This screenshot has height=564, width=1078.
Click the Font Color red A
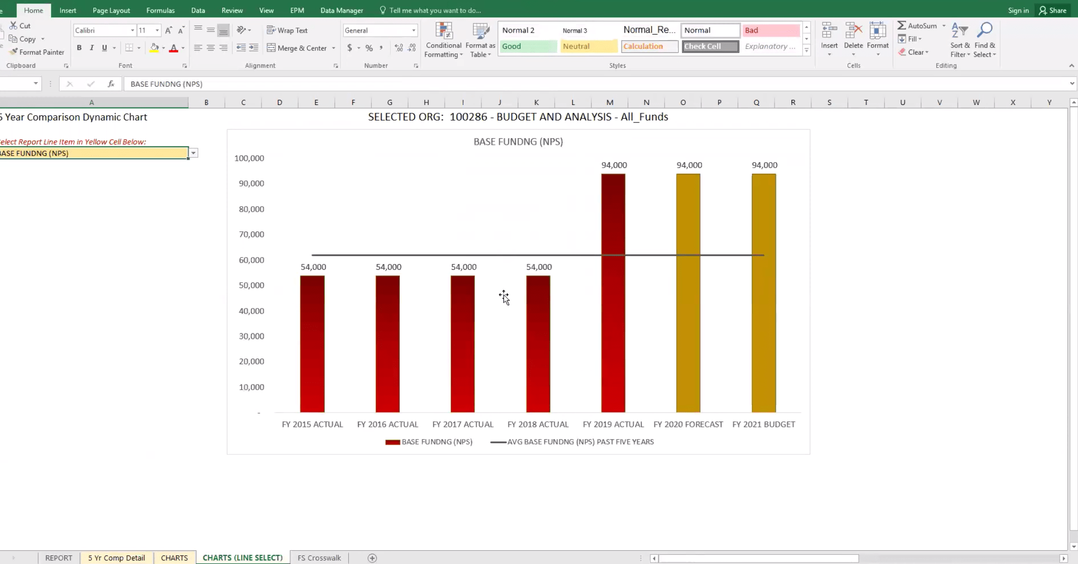[173, 48]
